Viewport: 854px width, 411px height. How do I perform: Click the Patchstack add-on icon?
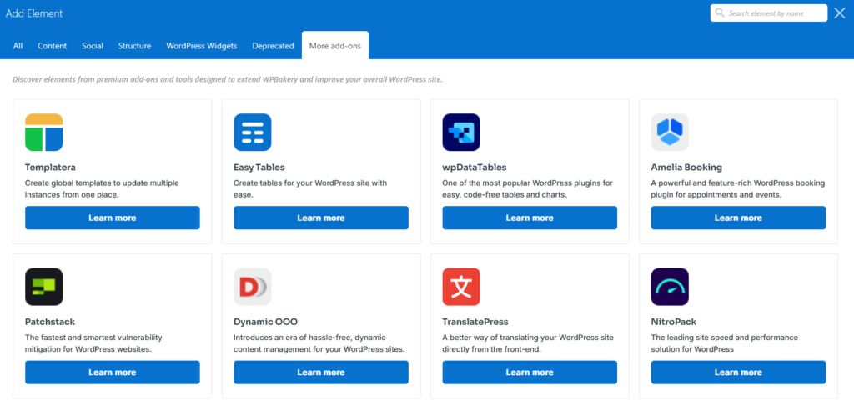(x=44, y=287)
